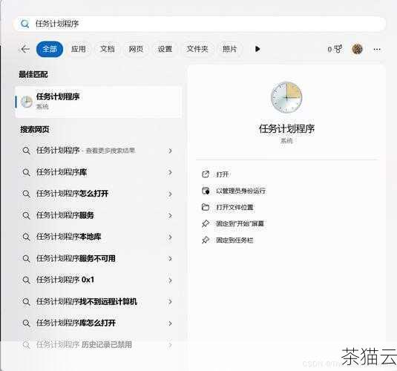Switch to the 设置 filter tab
Image resolution: width=397 pixels, height=371 pixels.
[165, 49]
